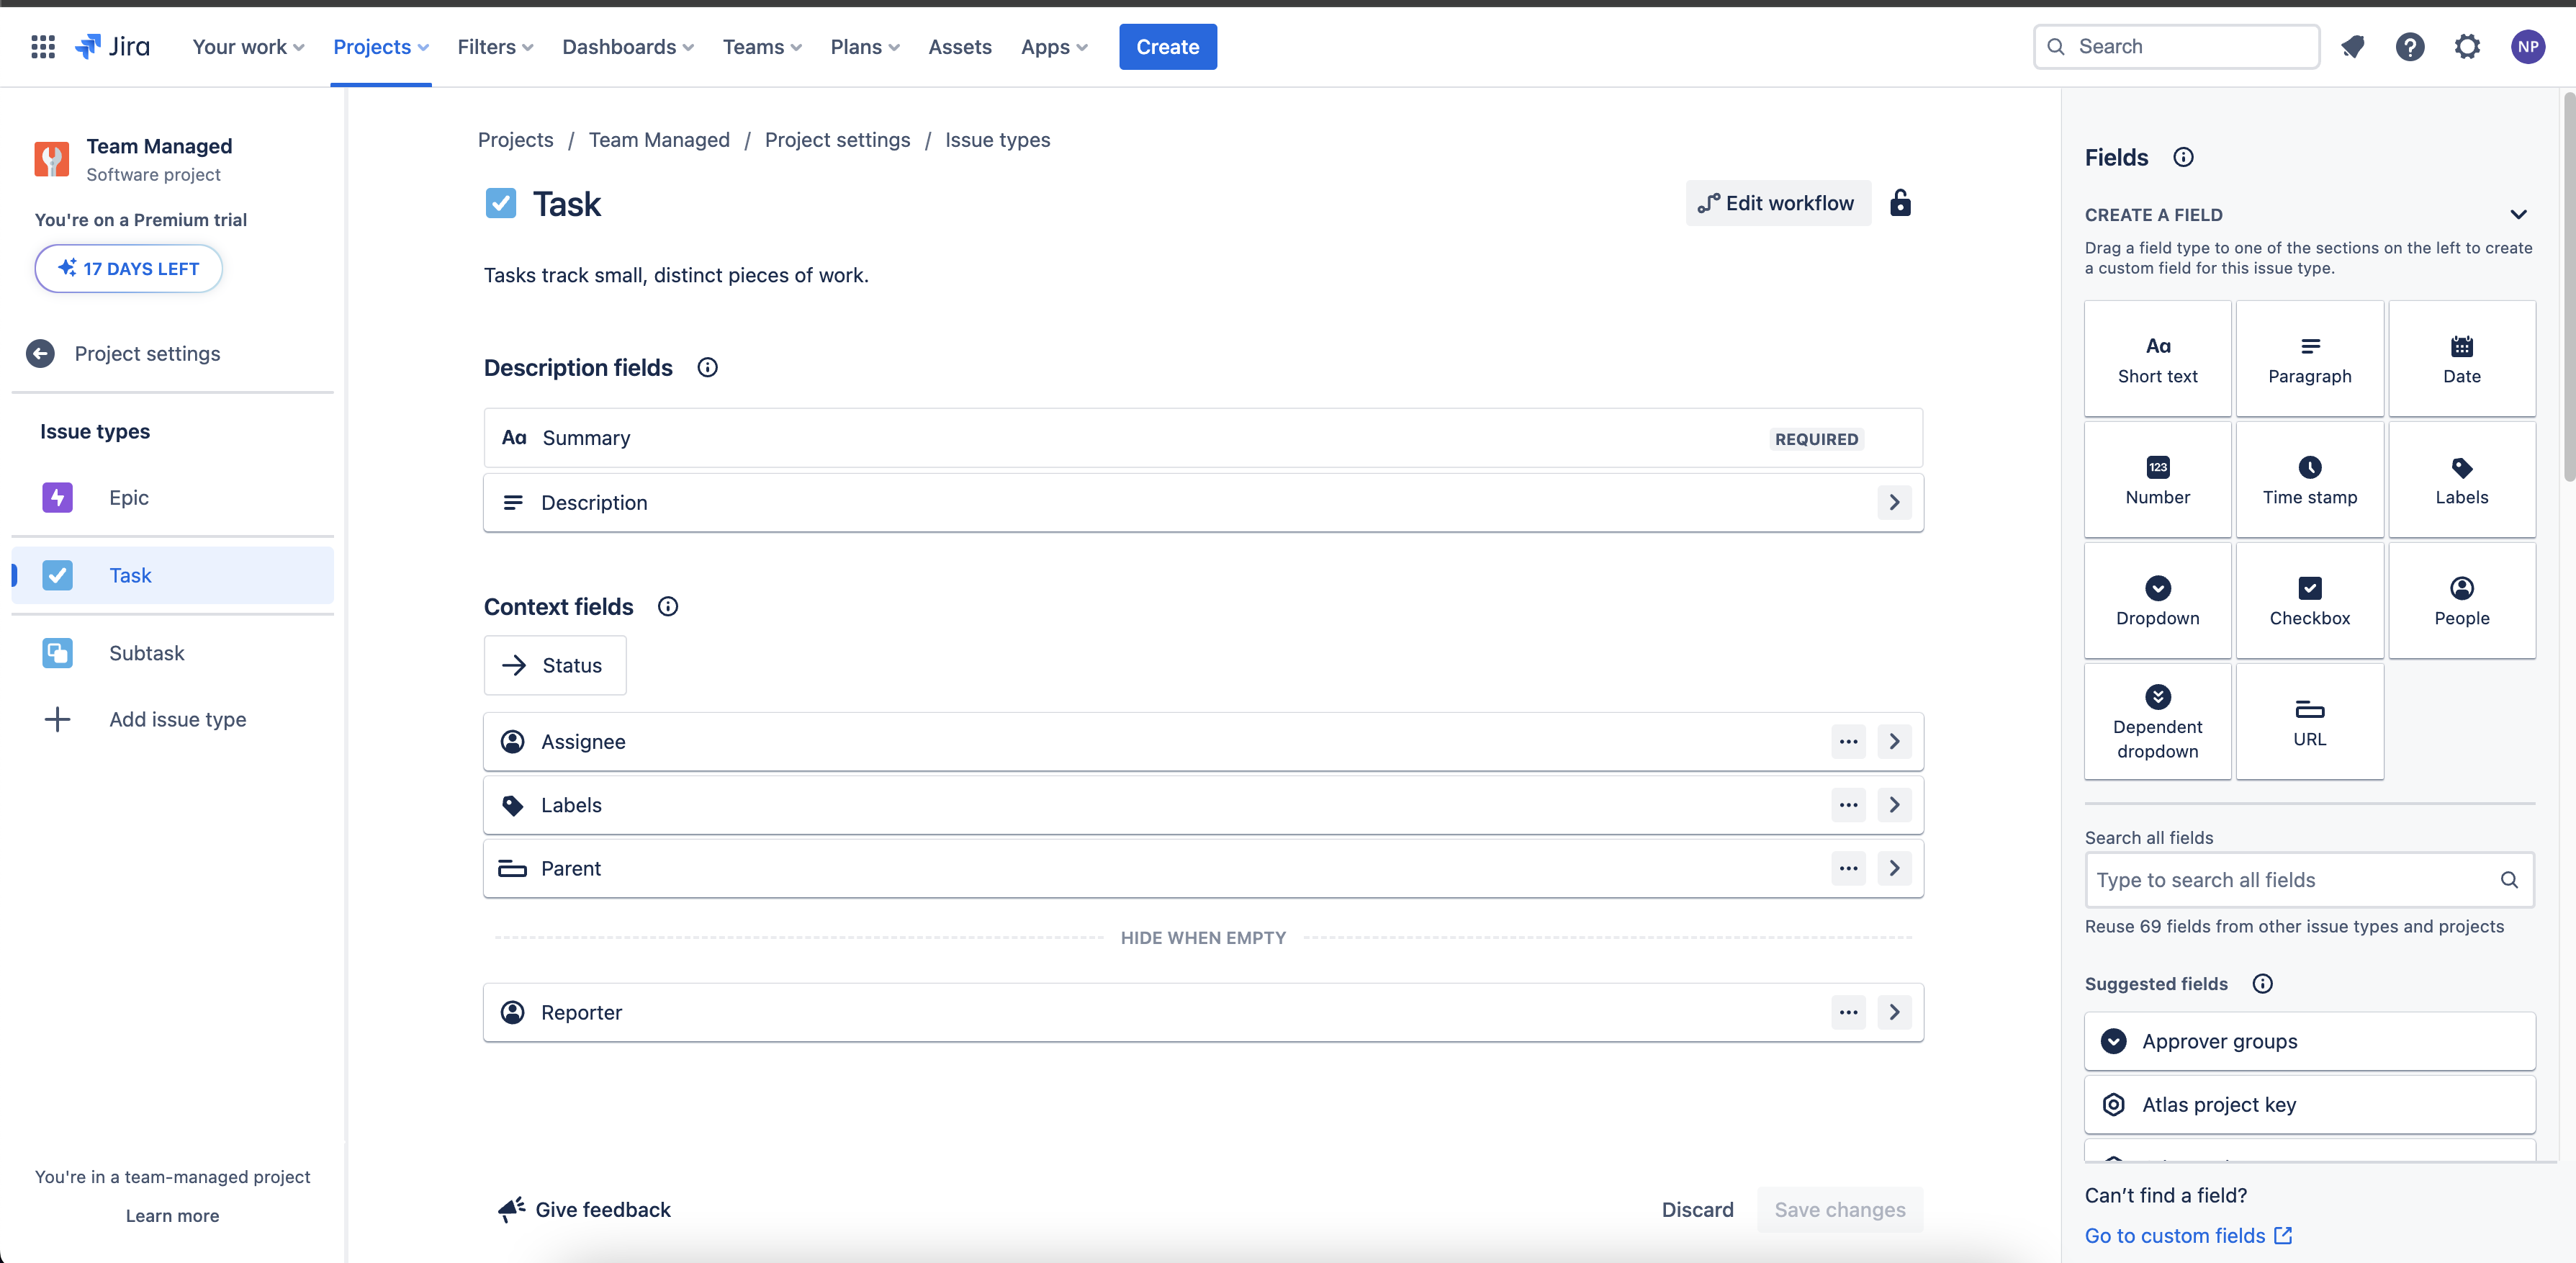2576x1263 pixels.
Task: Select the Short text field type
Action: point(2157,357)
